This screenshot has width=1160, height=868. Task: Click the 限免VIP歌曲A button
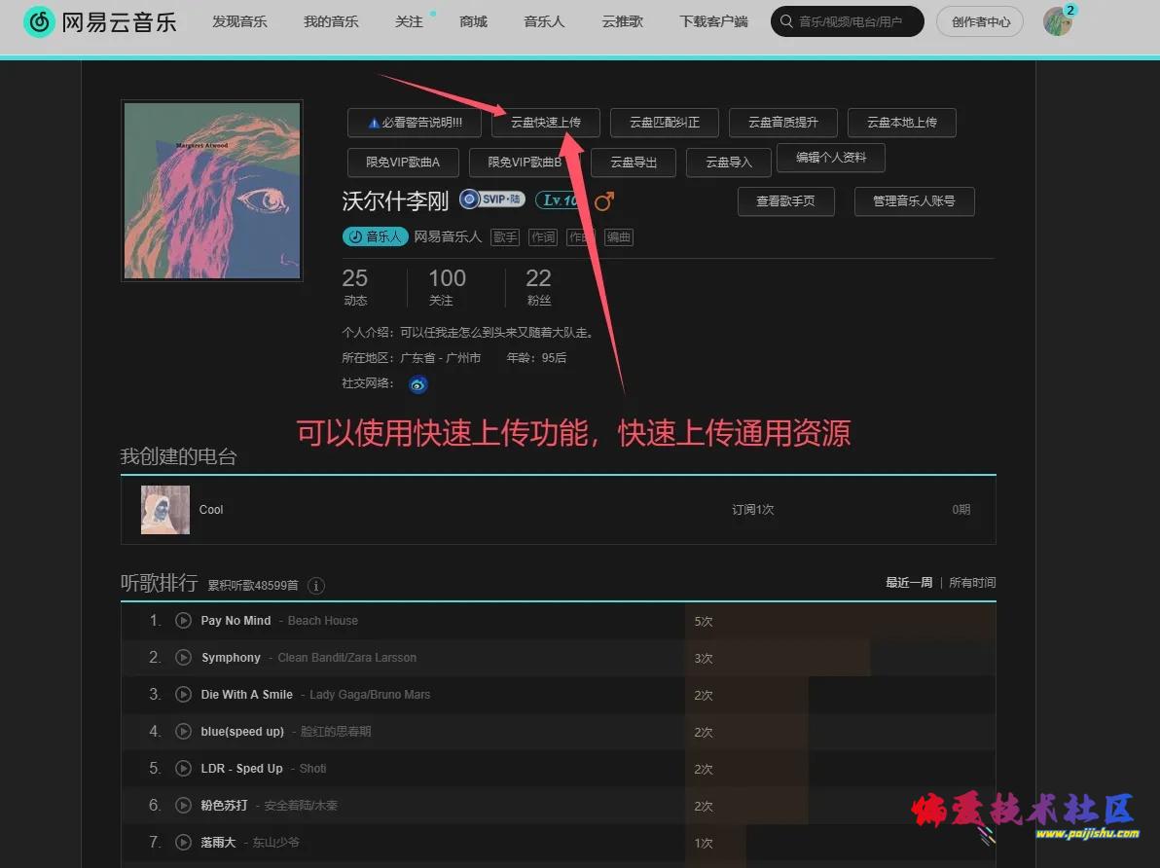point(403,163)
